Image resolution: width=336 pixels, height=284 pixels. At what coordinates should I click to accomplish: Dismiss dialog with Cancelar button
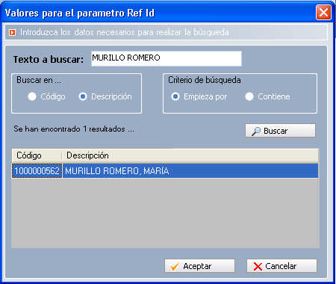[281, 266]
